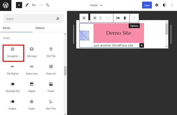Viewport: 177px width, 115px height.
Task: Click the plus add-block button in canvas
Action: tap(142, 45)
